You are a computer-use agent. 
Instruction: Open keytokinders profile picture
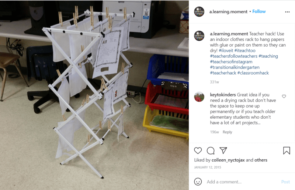pyautogui.click(x=199, y=97)
